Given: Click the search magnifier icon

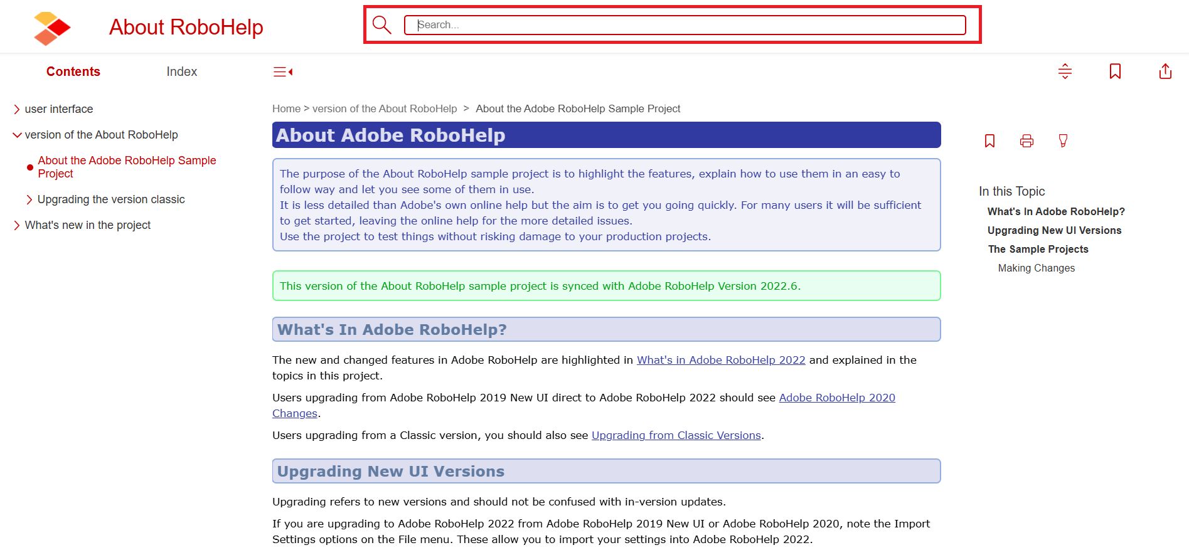Looking at the screenshot, I should [x=381, y=25].
